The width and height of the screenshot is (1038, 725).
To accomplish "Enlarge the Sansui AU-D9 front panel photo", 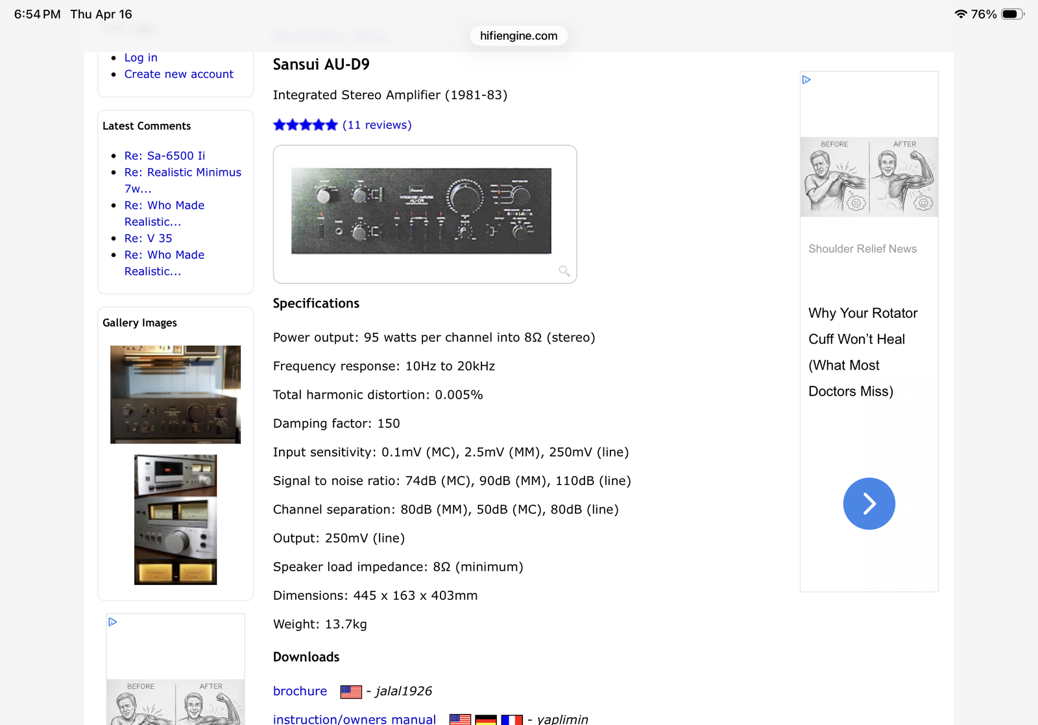I will [421, 211].
